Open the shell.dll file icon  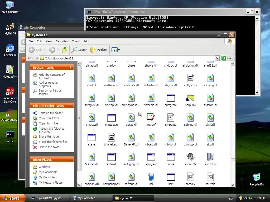pyautogui.click(x=91, y=78)
